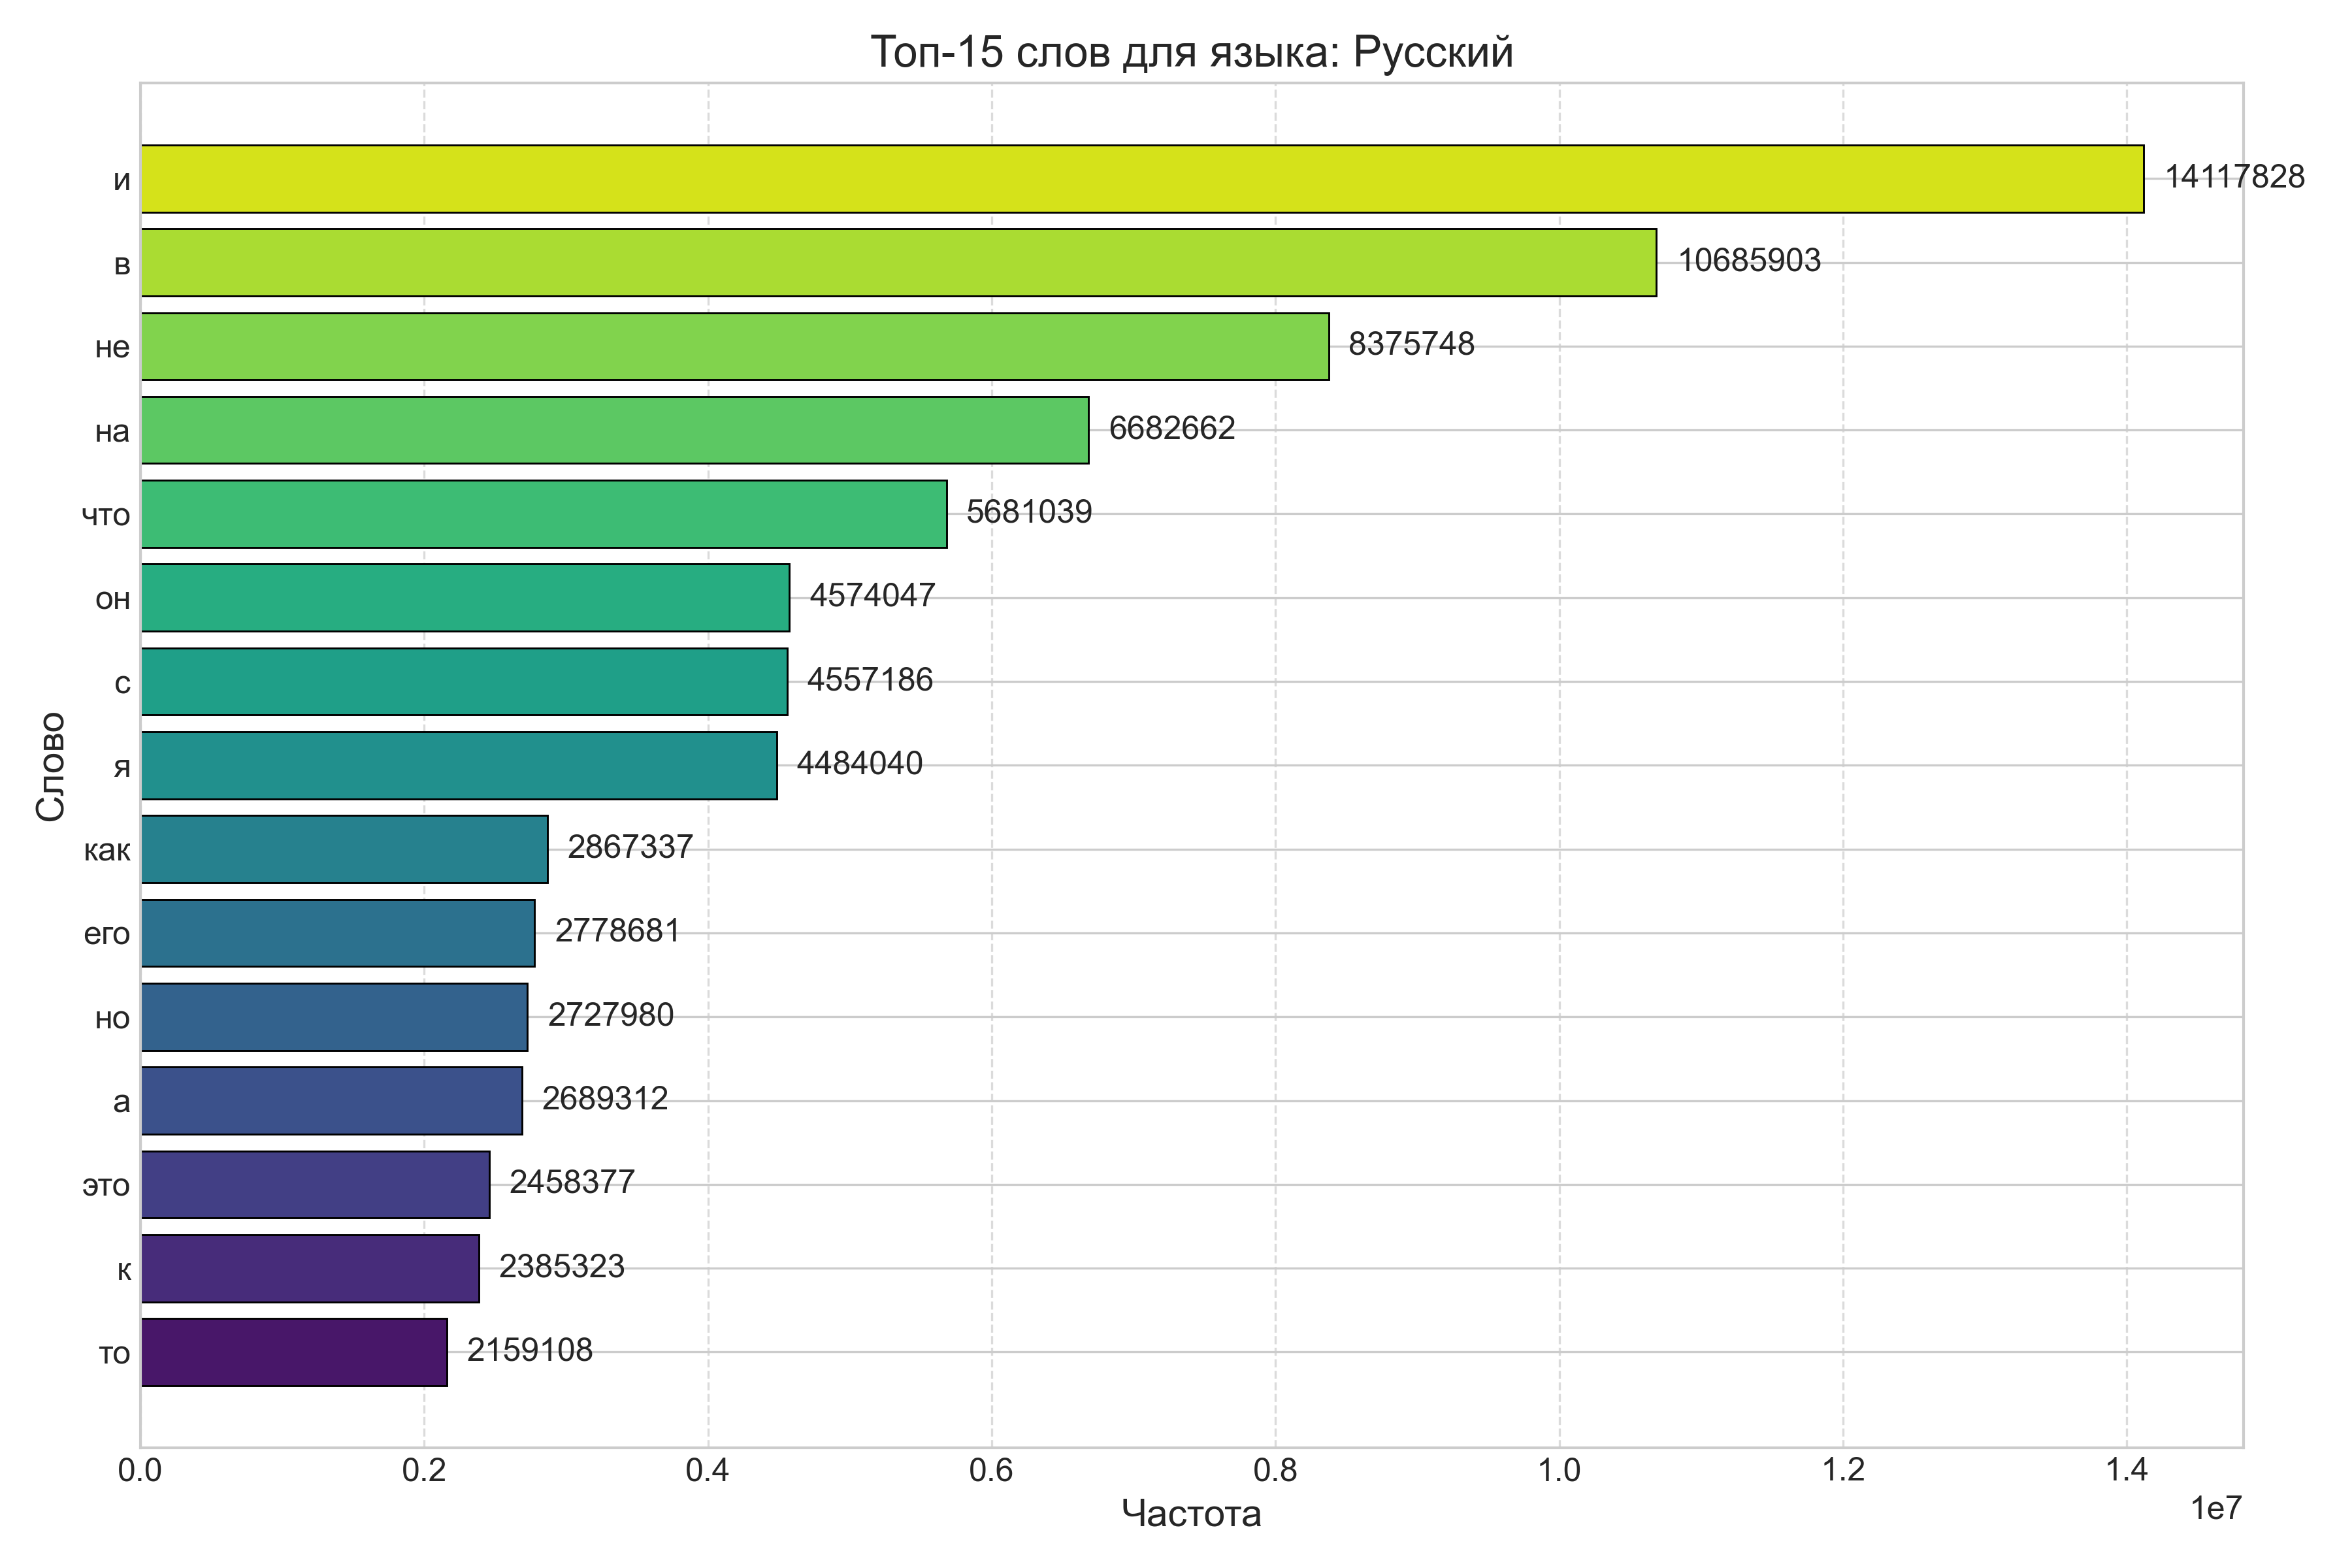Screen dimensions: 2352x1568
Task: Click the y-axis label 'Слово'
Action: pyautogui.click(x=50, y=766)
